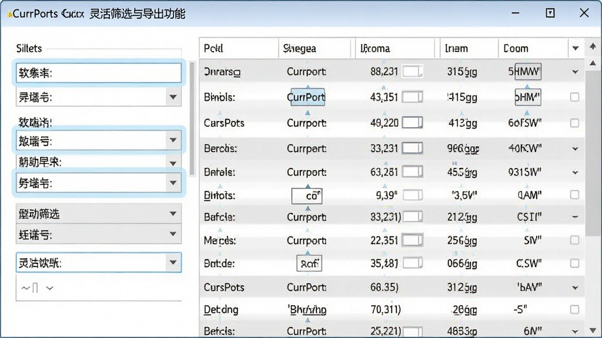This screenshot has height=338, width=602.
Task: Open the column header dropdown arrow after Coom
Action: tap(575, 48)
